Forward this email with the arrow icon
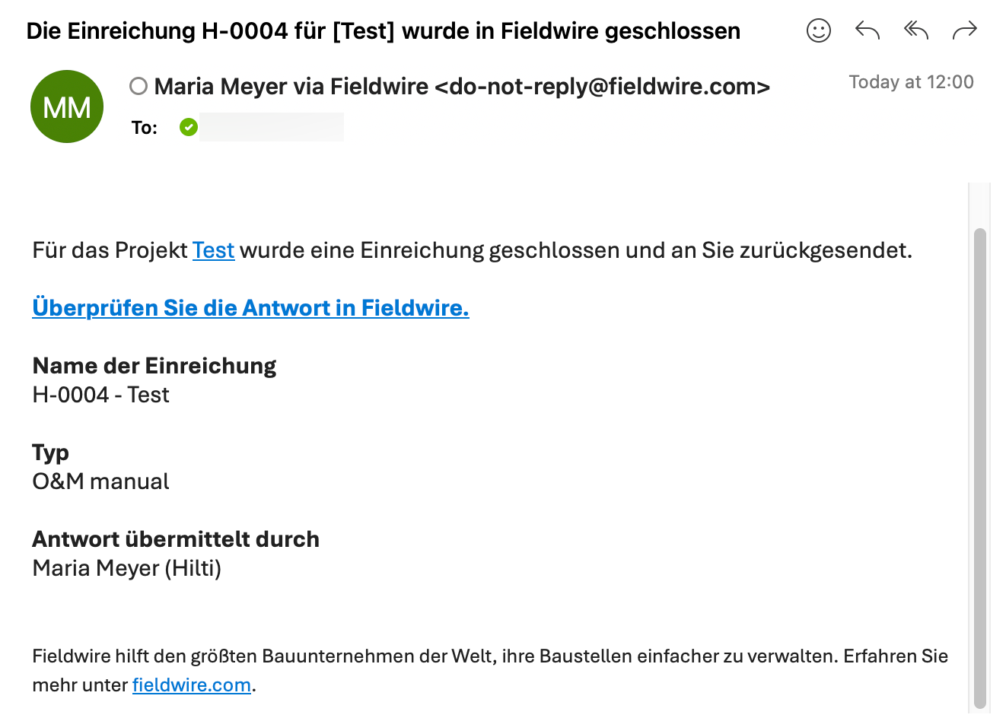The image size is (1006, 718). (x=965, y=30)
